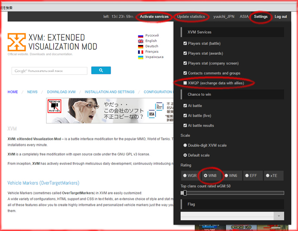Toggle Players stat (awards) checkbox
The height and width of the screenshot is (231, 298).
[x=185, y=53]
